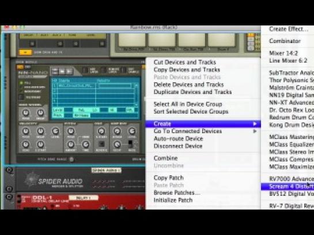Flip the Amp Env Mode switch
This screenshot has width=314, height=235.
click(x=130, y=144)
